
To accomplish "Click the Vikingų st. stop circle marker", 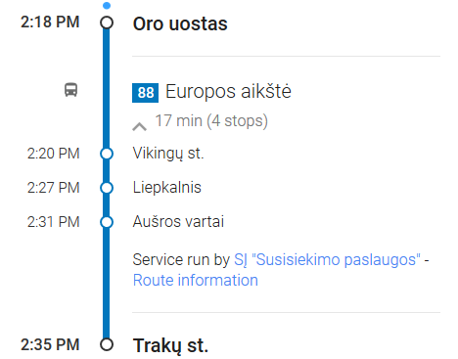I will click(107, 154).
